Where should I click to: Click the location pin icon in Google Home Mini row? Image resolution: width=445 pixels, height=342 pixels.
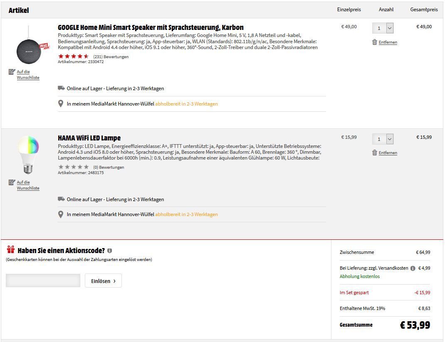coord(61,104)
